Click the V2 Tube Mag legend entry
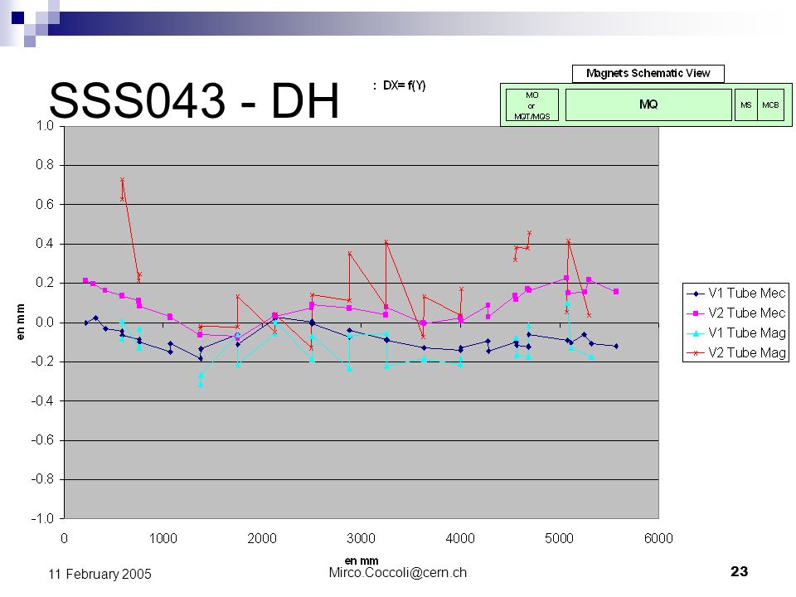Image resolution: width=796 pixels, height=597 pixels. coord(736,352)
